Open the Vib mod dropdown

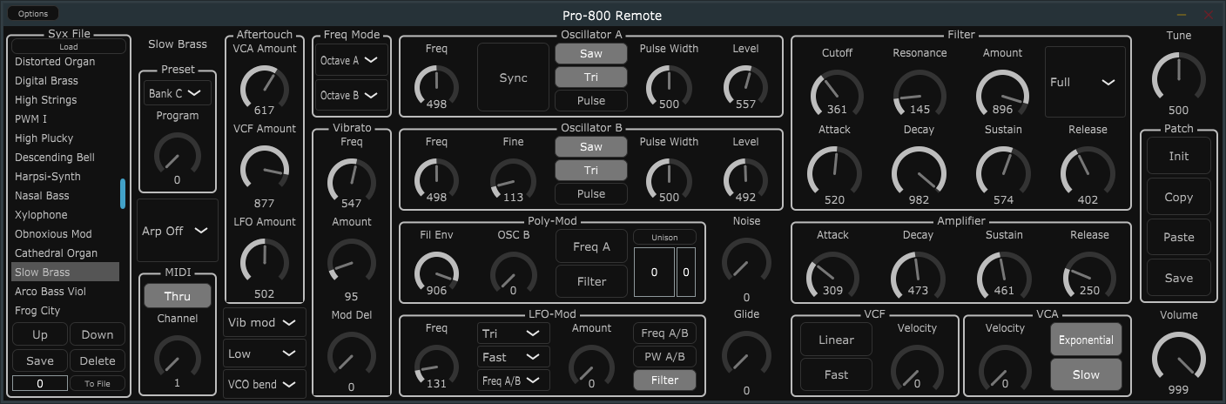pos(265,322)
